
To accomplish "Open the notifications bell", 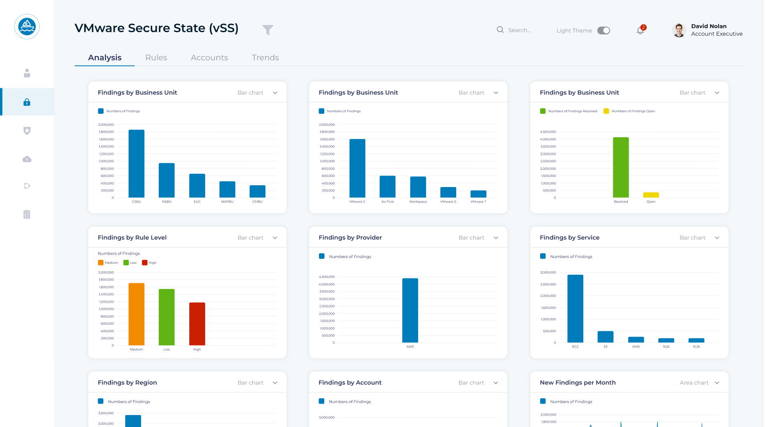I will coord(640,30).
